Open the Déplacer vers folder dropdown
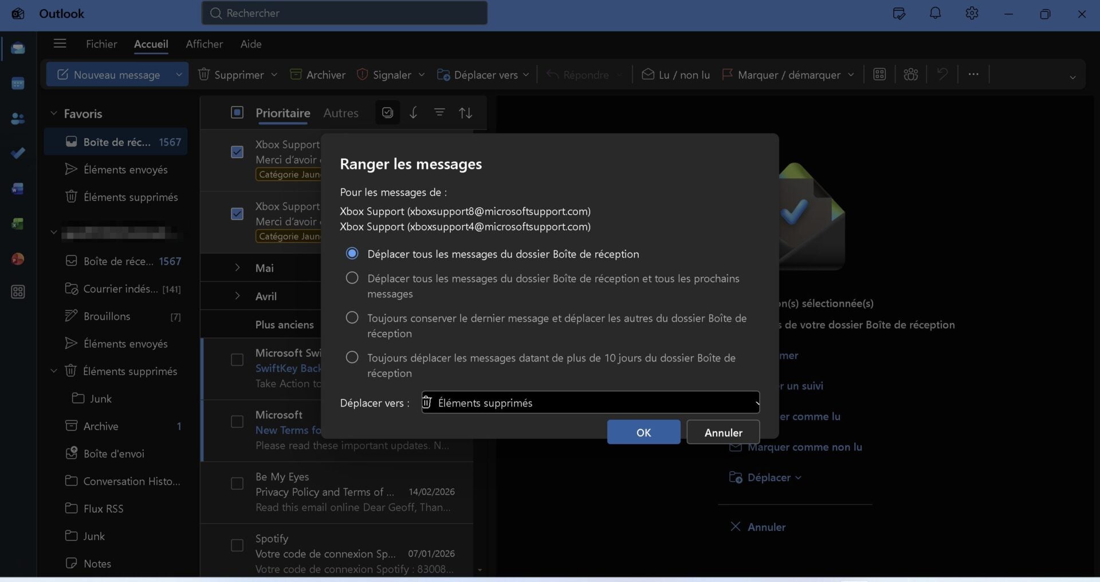The height and width of the screenshot is (582, 1100). coord(591,402)
